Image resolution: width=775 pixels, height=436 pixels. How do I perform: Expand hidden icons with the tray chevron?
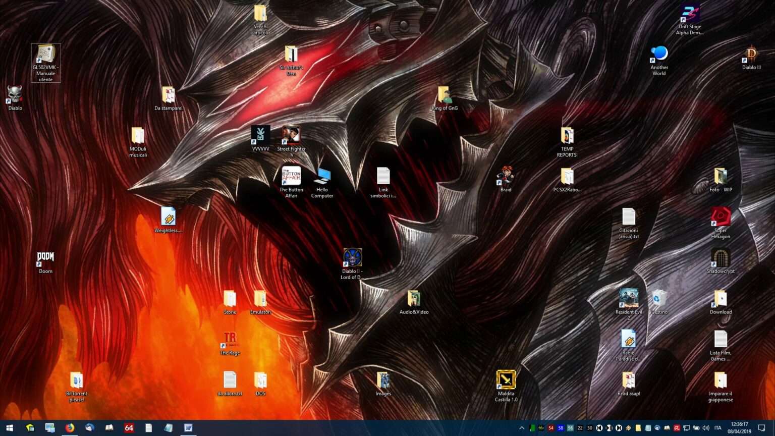coord(522,428)
